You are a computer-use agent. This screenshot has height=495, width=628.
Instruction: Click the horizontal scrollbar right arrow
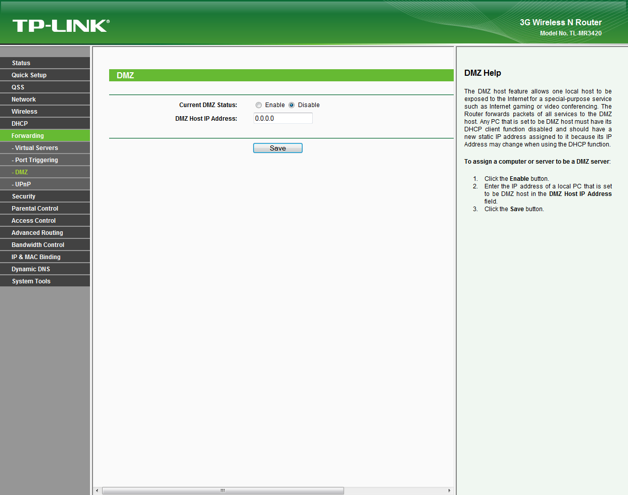tap(449, 490)
